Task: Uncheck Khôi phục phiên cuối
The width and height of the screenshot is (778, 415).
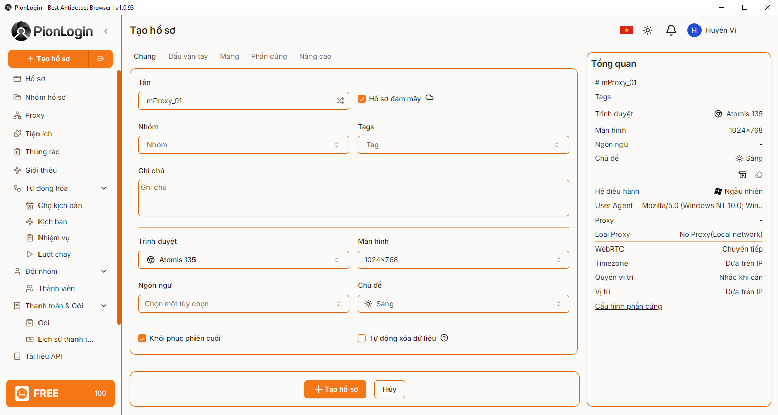Action: (142, 338)
